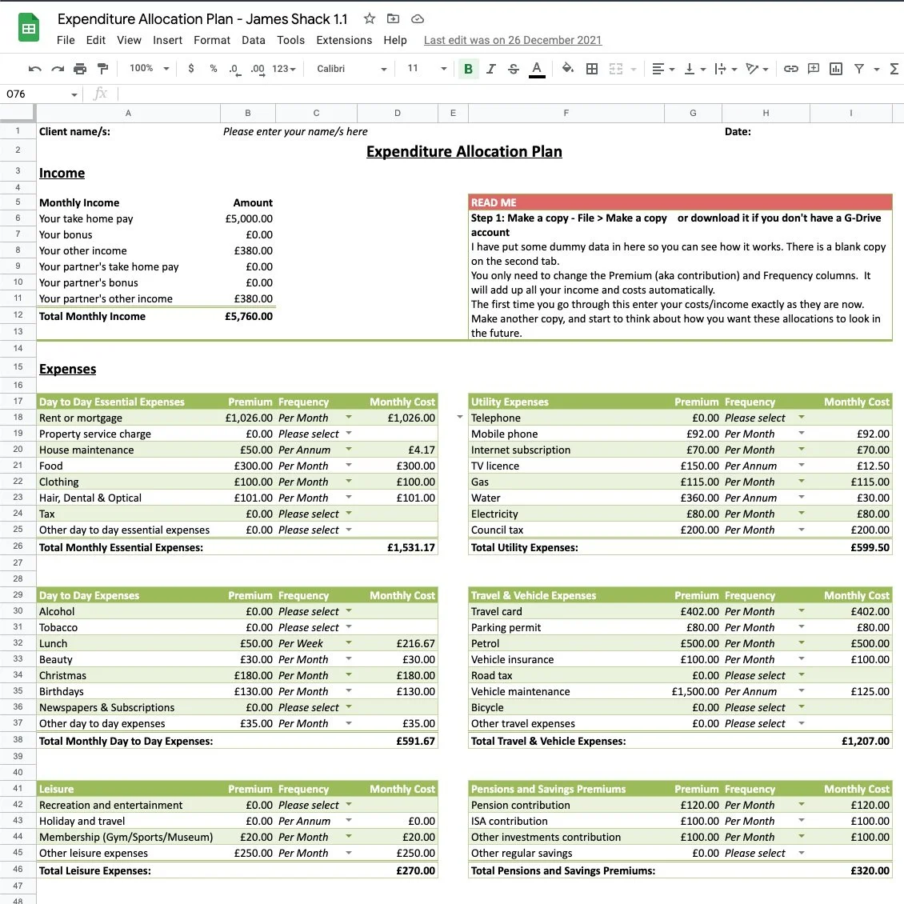Click the undo button

[x=34, y=69]
